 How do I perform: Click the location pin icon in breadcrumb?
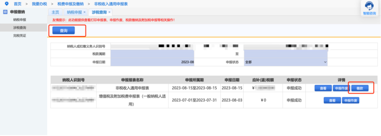(x=7, y=4)
